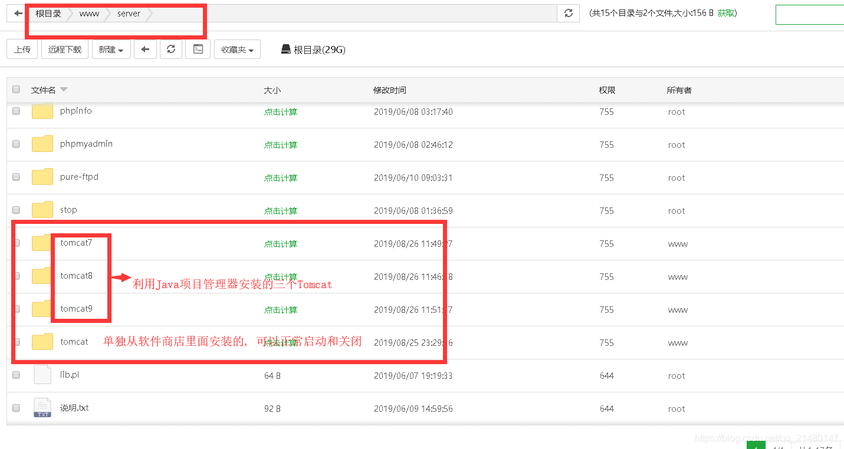This screenshot has height=449, width=844.
Task: Click the 所有者 column header
Action: pyautogui.click(x=679, y=90)
